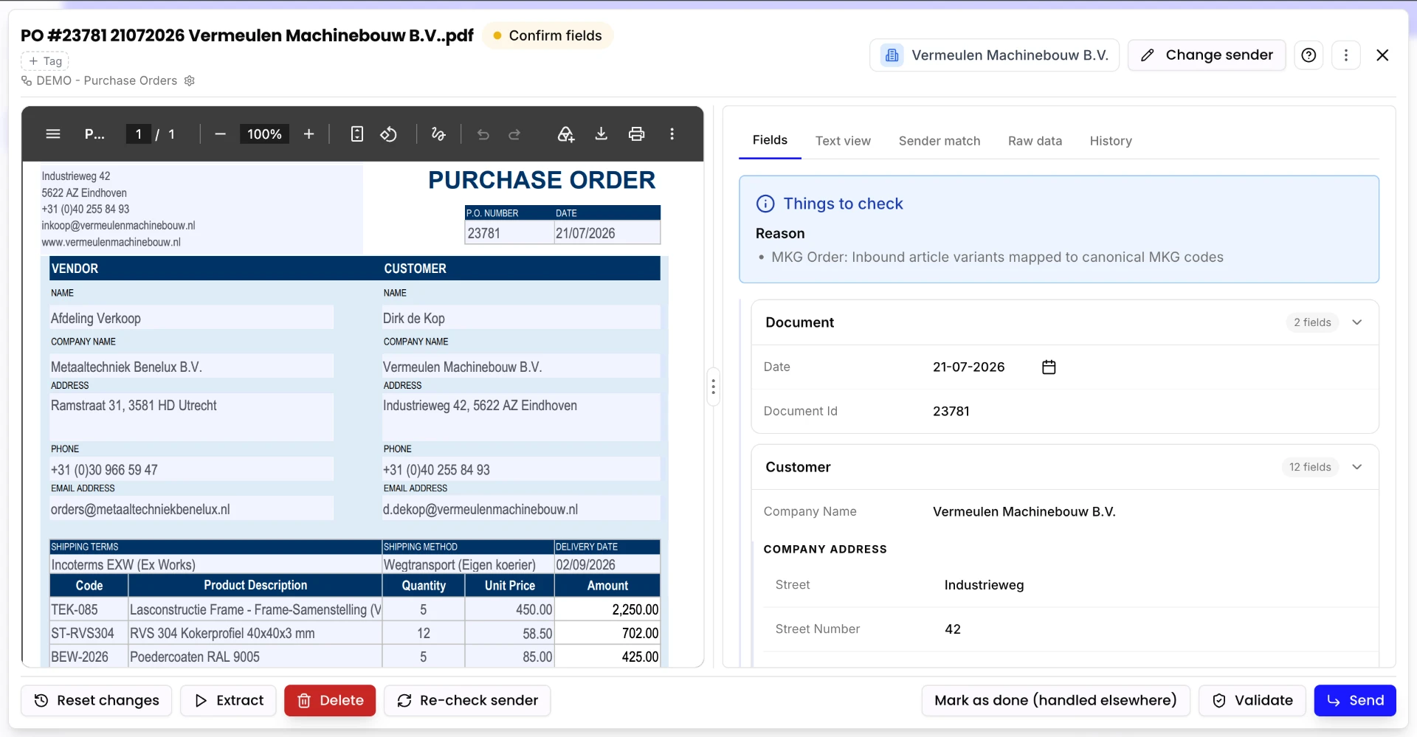The image size is (1417, 737).
Task: Zoom in on the PDF document
Action: [308, 134]
